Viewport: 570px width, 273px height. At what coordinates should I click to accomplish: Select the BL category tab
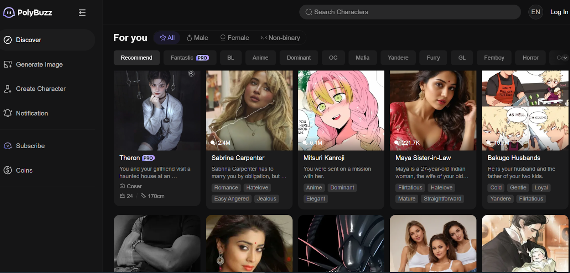point(231,58)
